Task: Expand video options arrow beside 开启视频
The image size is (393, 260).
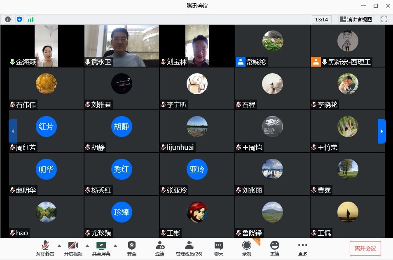Action: (87, 246)
